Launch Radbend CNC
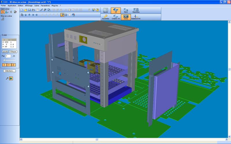 click(x=136, y=17)
